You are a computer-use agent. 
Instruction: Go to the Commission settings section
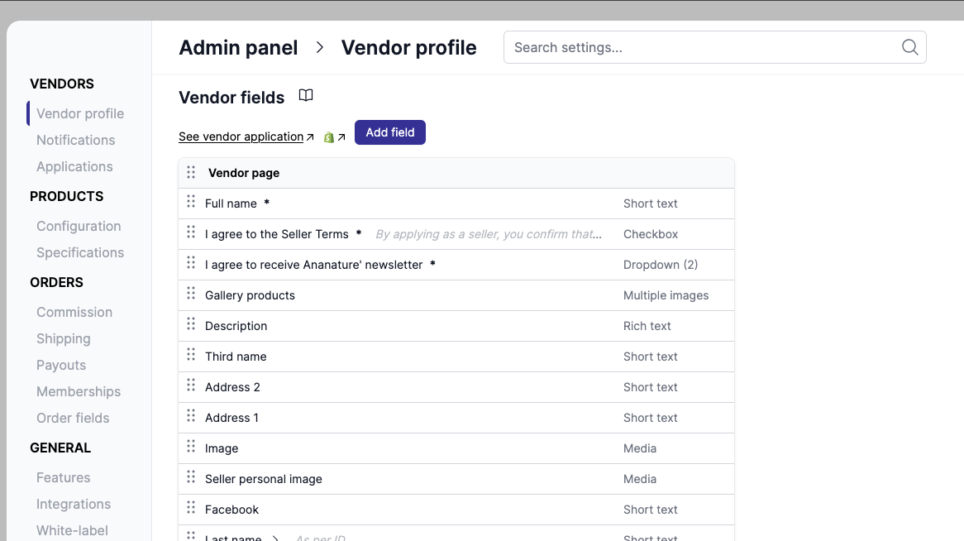click(74, 312)
